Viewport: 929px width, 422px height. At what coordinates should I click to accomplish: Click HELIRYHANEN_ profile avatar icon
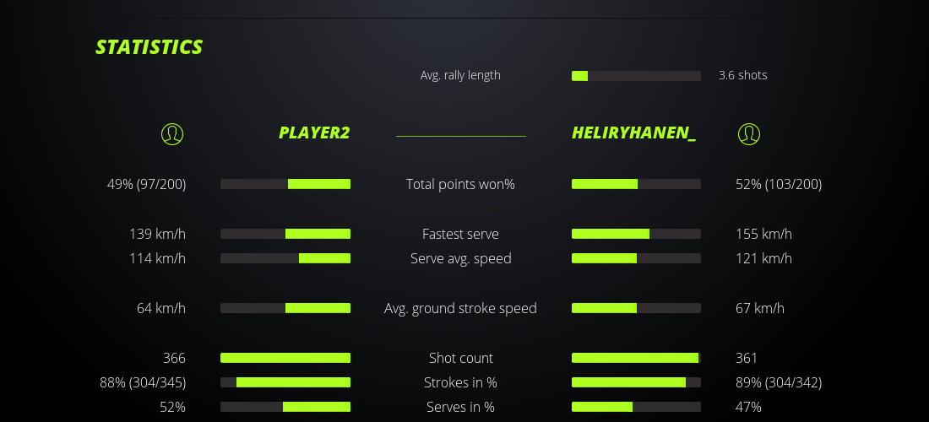pyautogui.click(x=748, y=133)
